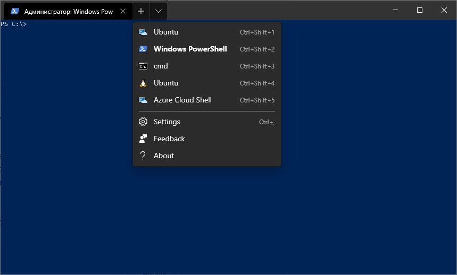
Task: Collapse the profile dropdown chevron
Action: pyautogui.click(x=158, y=11)
